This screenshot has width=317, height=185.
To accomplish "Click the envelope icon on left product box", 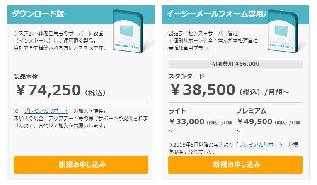I will [x=126, y=31].
